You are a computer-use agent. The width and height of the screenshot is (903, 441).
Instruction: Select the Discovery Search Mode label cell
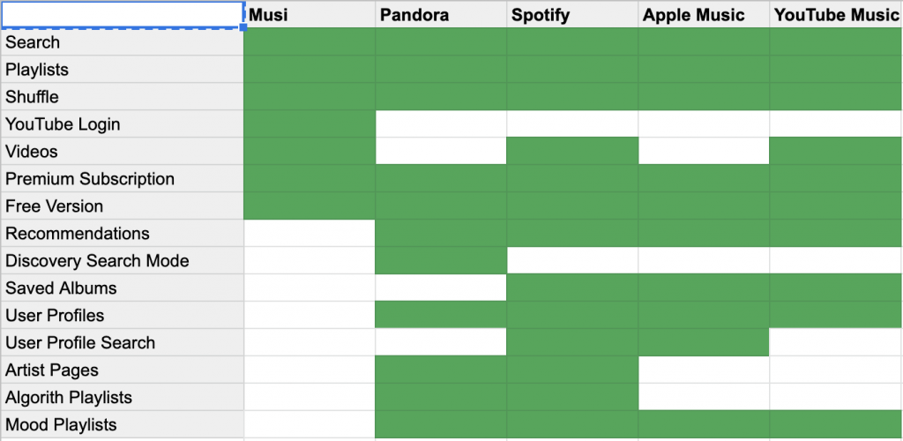point(122,261)
